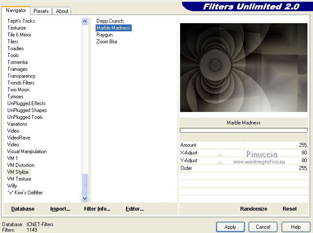Click the scroll up arrow in category list

pos(84,21)
